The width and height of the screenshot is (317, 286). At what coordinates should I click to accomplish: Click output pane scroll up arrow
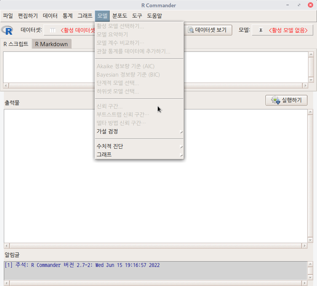pos(311,112)
